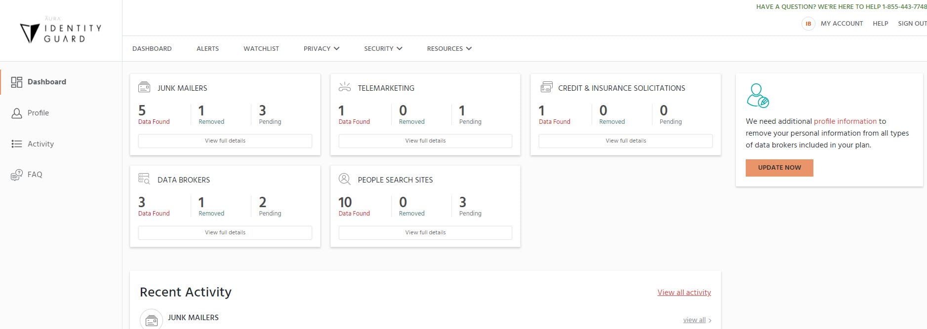The height and width of the screenshot is (329, 927).
Task: Click the Profile person icon in sidebar
Action: coord(17,113)
